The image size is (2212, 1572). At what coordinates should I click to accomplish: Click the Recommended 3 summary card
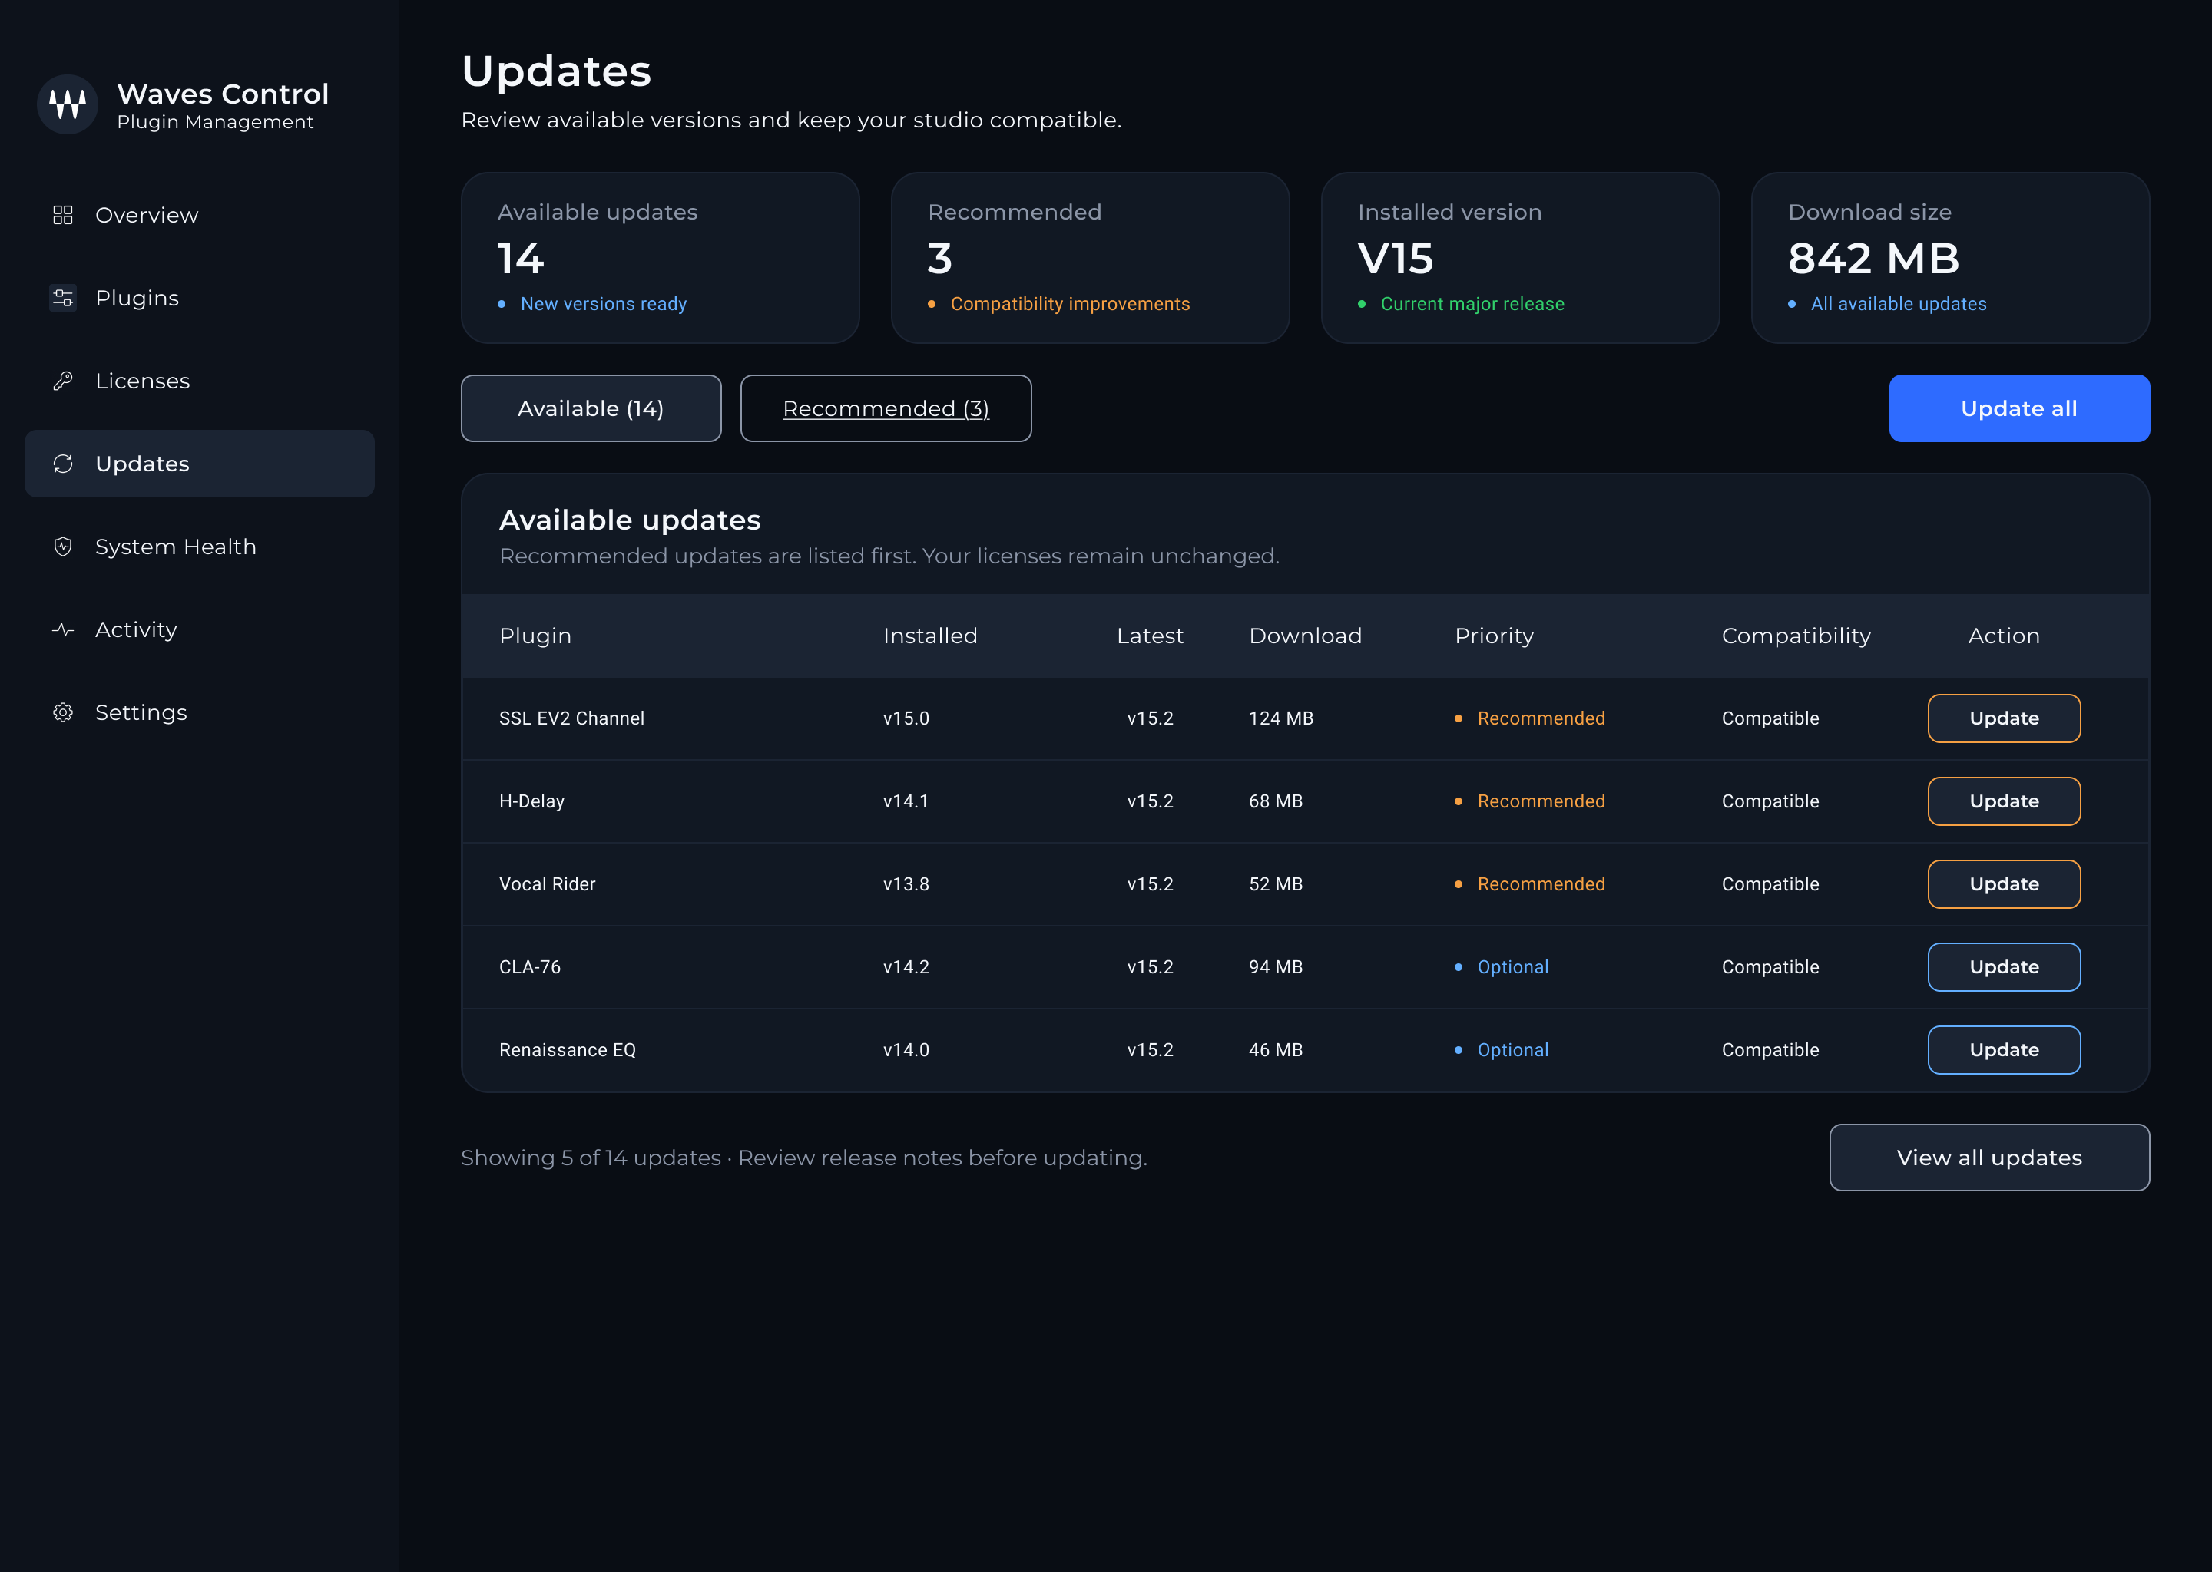pyautogui.click(x=1091, y=257)
